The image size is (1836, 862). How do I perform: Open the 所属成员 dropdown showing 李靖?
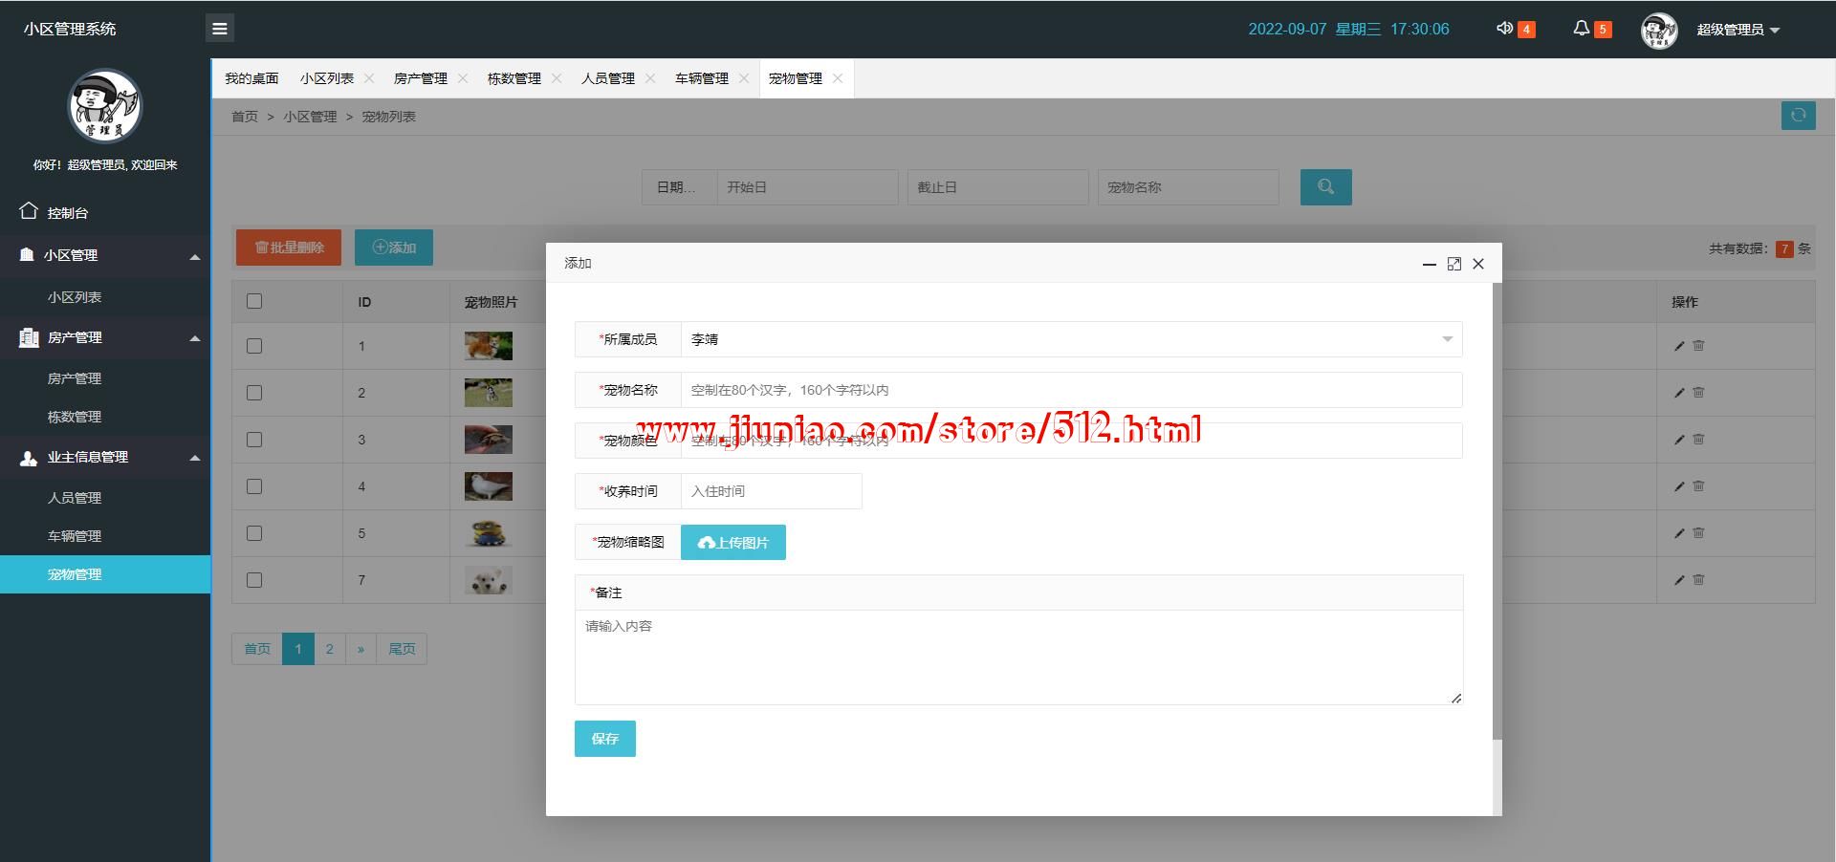pyautogui.click(x=1070, y=339)
